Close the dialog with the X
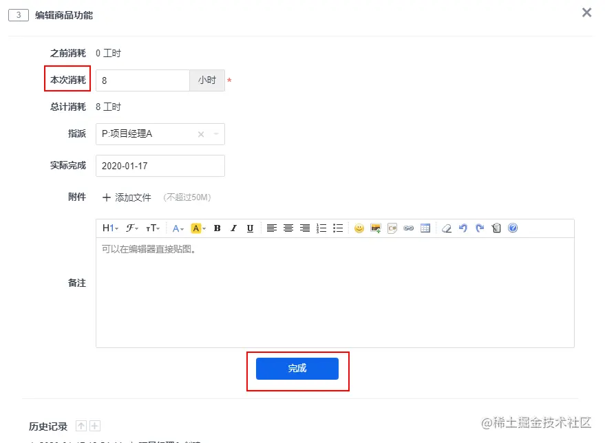 click(x=587, y=12)
